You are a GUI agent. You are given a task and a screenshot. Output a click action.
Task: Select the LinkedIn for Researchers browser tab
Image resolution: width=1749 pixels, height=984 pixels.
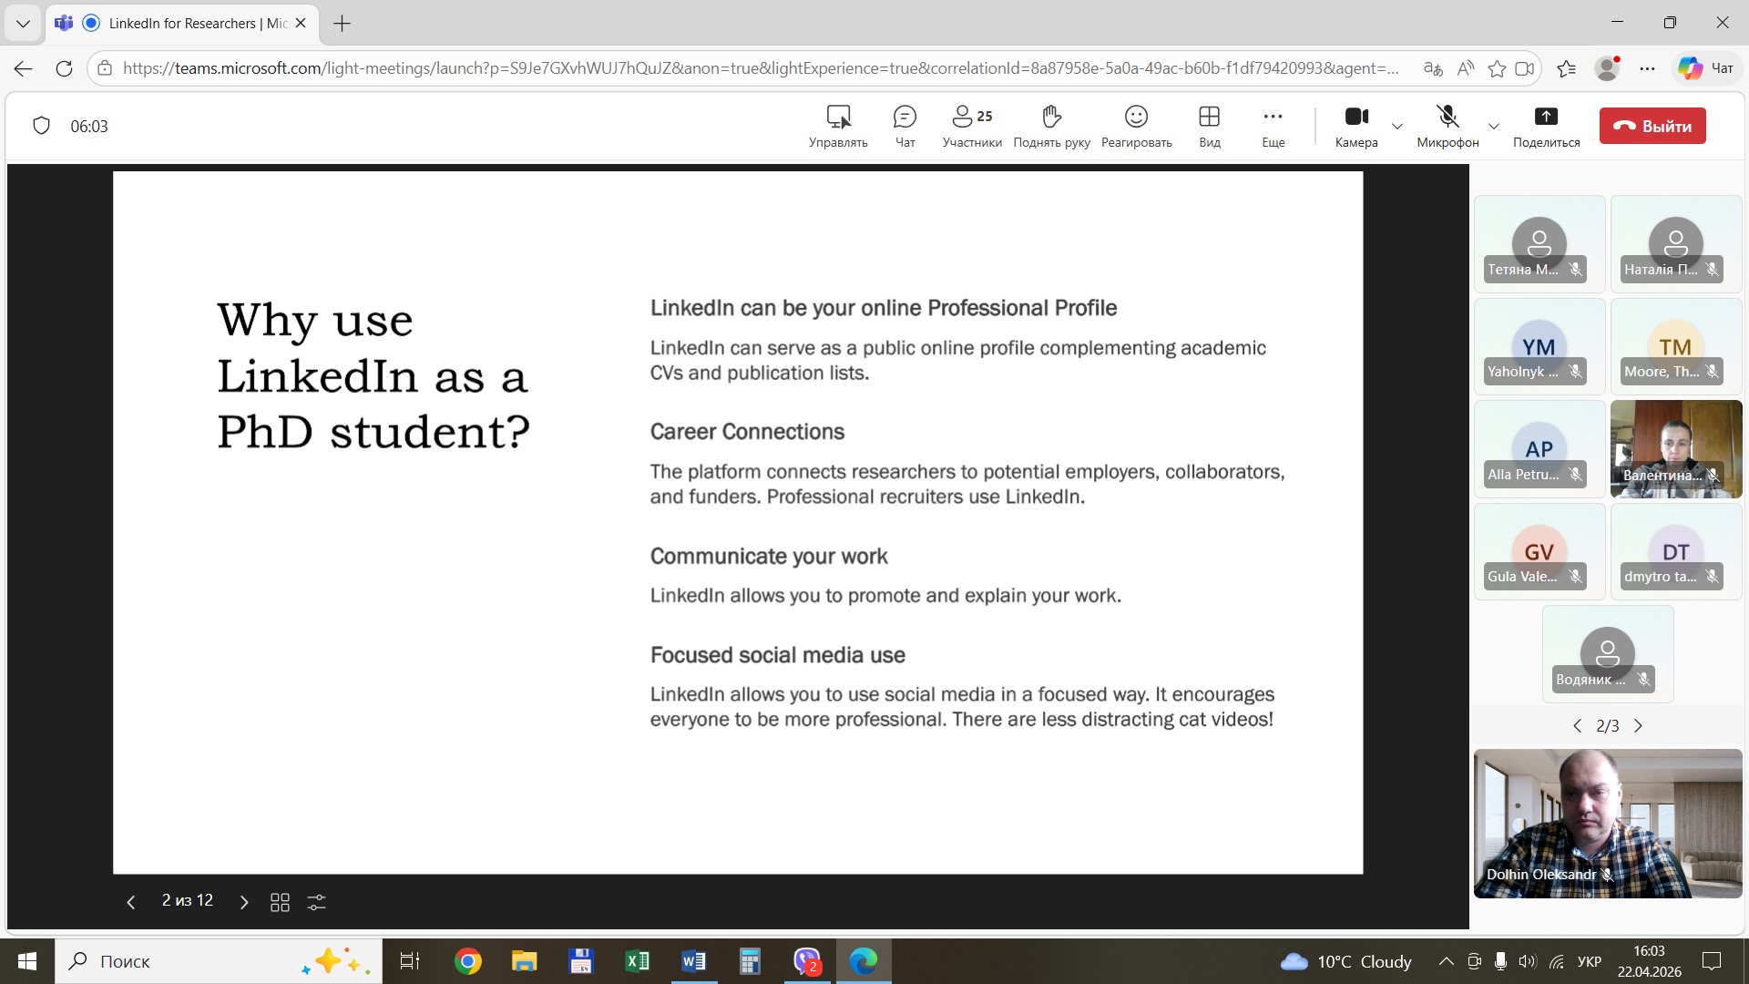pos(182,24)
